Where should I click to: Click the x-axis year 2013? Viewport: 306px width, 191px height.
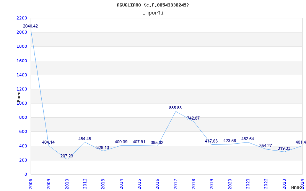(103, 184)
